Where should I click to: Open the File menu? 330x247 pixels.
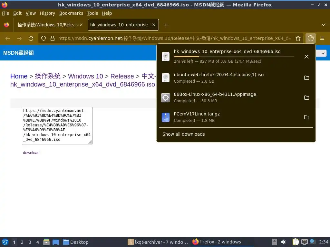coord(5,13)
